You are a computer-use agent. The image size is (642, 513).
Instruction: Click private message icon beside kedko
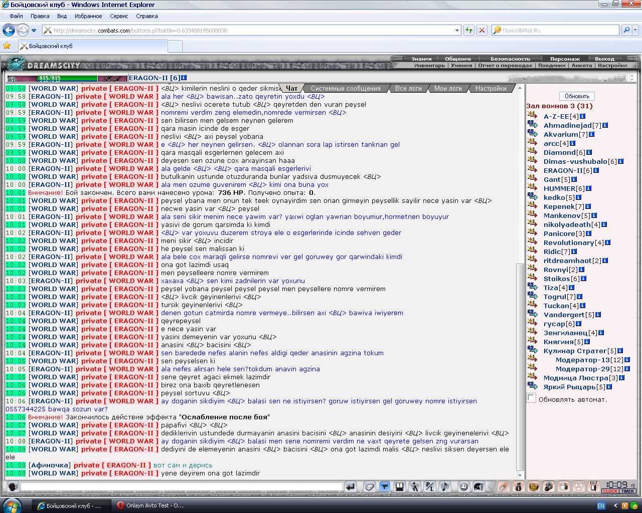[533, 197]
